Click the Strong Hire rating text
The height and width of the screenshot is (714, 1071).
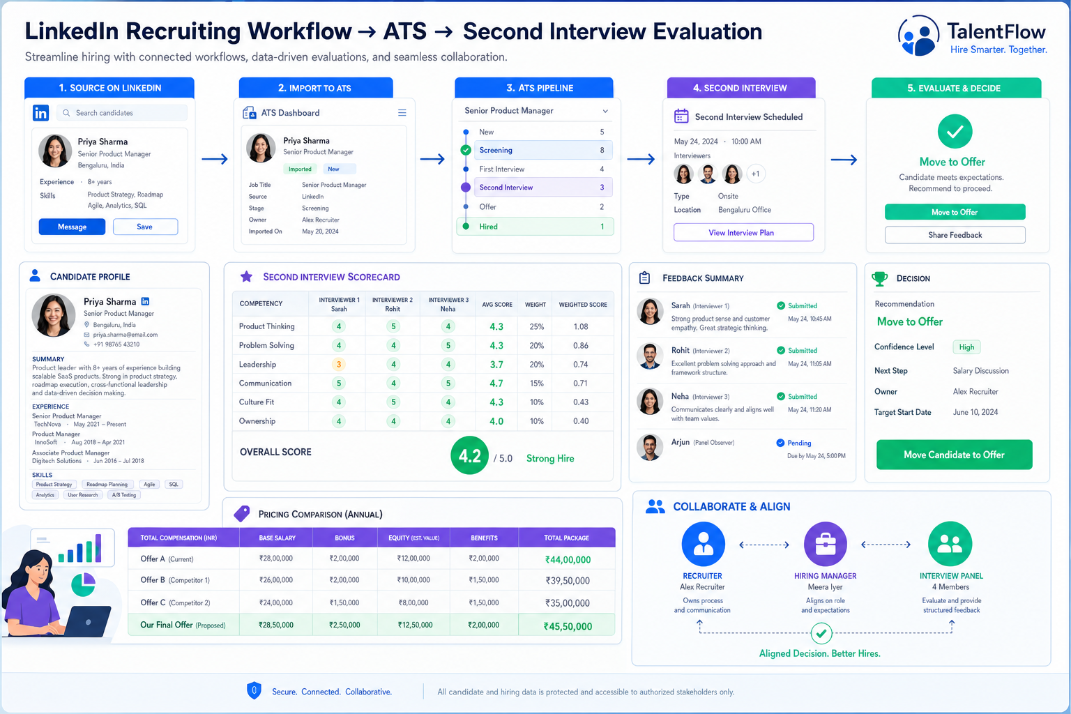(x=550, y=458)
